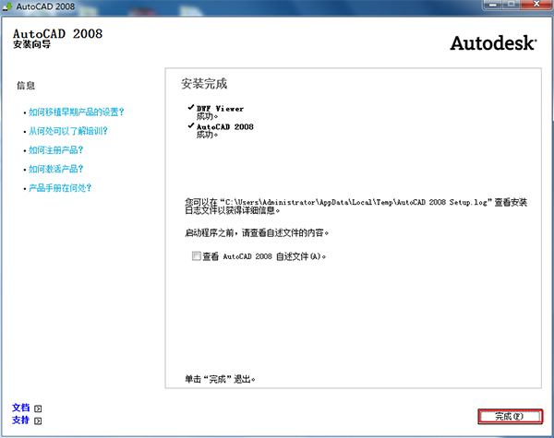Select the 产品手册在何处 link
The width and height of the screenshot is (554, 438).
tap(60, 188)
